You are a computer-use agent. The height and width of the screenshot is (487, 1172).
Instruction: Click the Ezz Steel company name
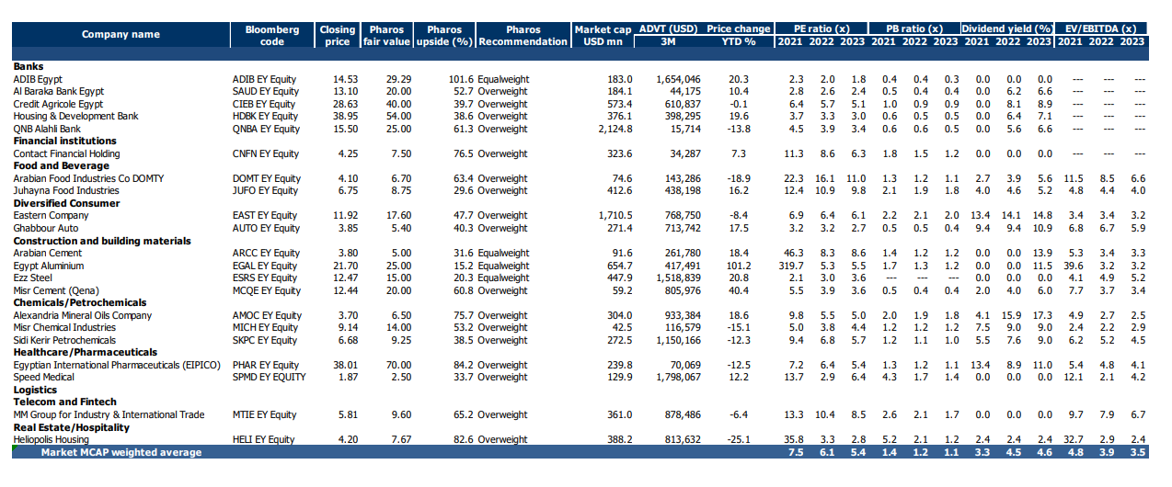tap(35, 278)
